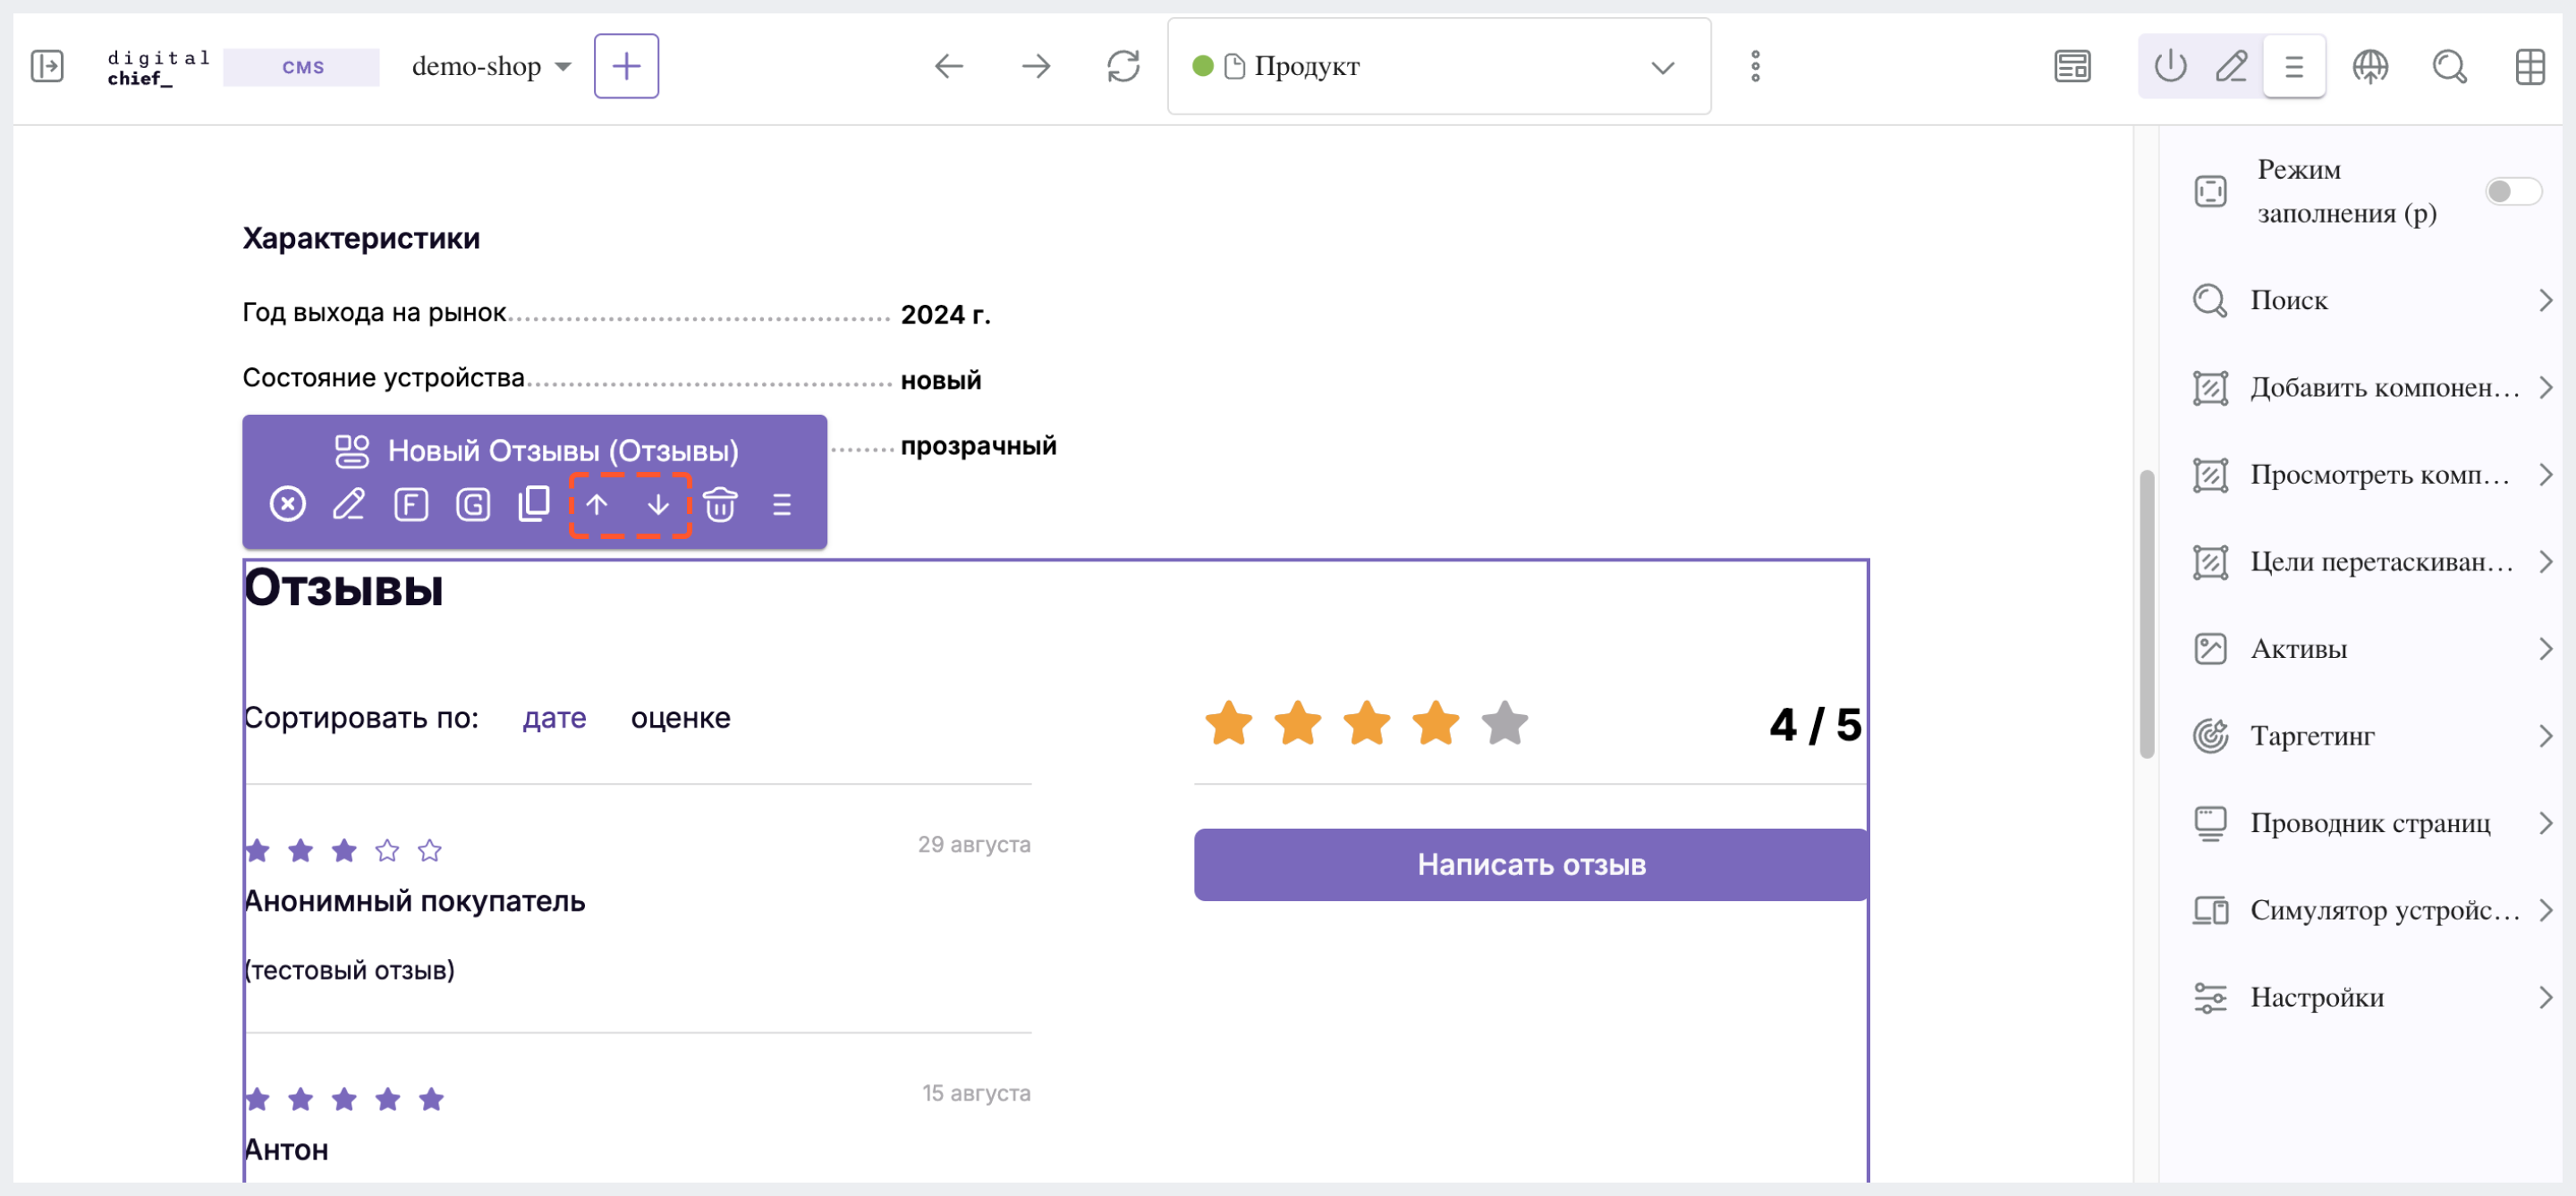Duplicate the Отзывы component
2576x1196 pixels.
534,504
